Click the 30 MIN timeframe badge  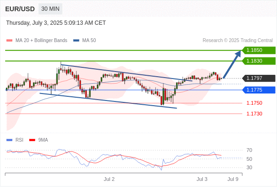pyautogui.click(x=50, y=9)
